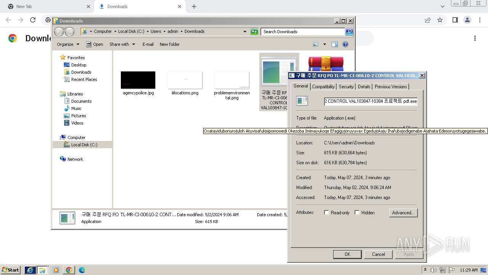Click the Search Downloads box

pyautogui.click(x=303, y=32)
